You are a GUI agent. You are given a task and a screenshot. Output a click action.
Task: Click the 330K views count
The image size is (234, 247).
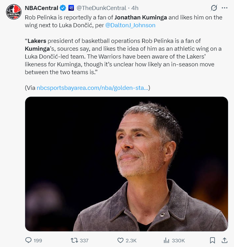(178, 240)
